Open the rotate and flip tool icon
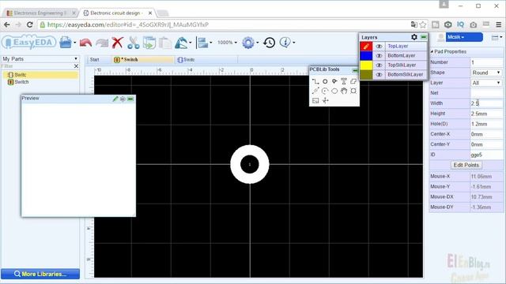Image resolution: width=506 pixels, height=284 pixels. point(181,43)
